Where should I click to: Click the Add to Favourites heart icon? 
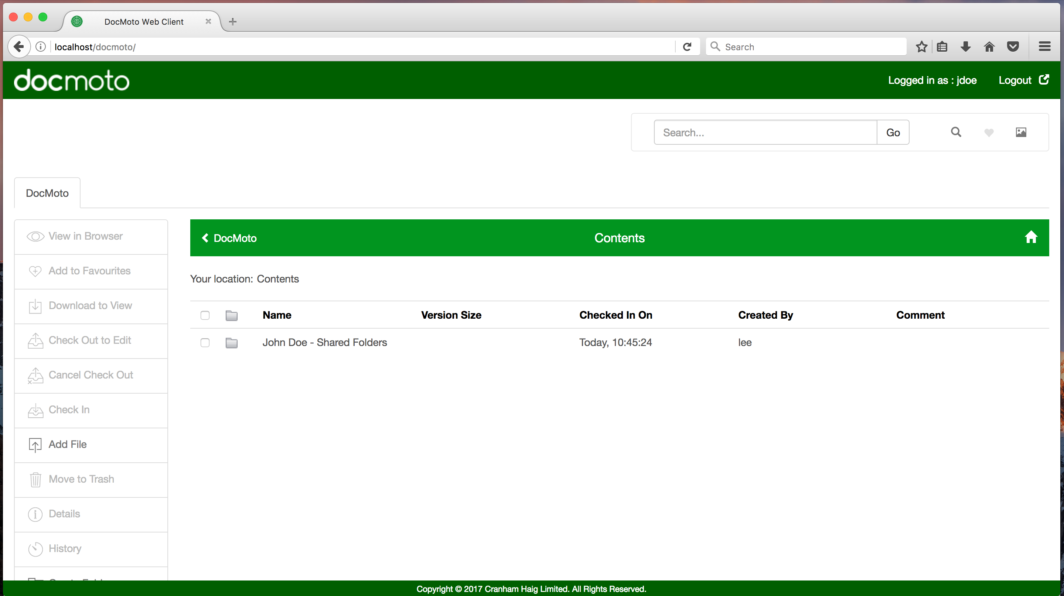click(35, 271)
